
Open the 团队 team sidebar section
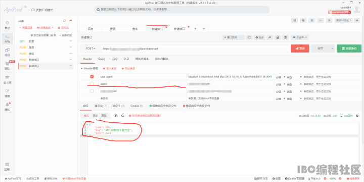7,66
